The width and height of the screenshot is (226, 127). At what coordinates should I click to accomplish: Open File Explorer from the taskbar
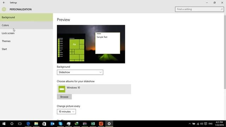36,124
